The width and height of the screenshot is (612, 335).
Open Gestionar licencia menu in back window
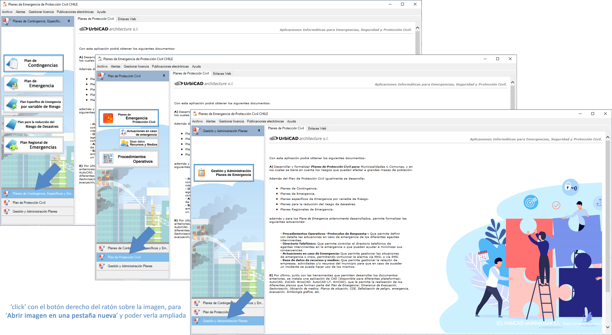[x=41, y=12]
